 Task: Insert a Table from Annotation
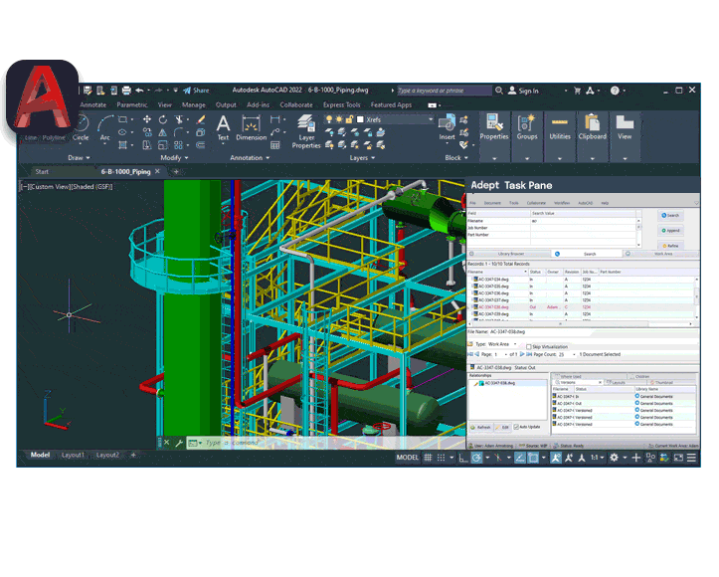pyautogui.click(x=275, y=145)
